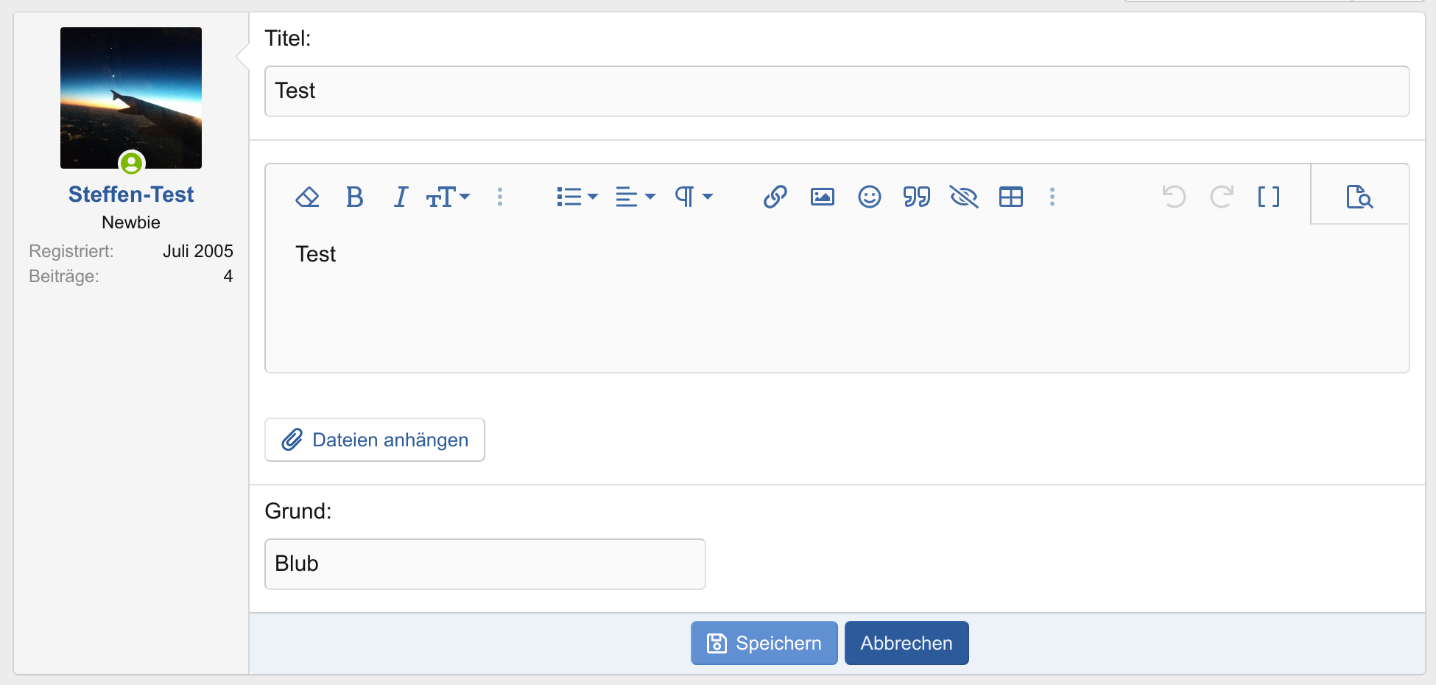Insert a smiley
This screenshot has height=685, width=1436.
[x=869, y=197]
